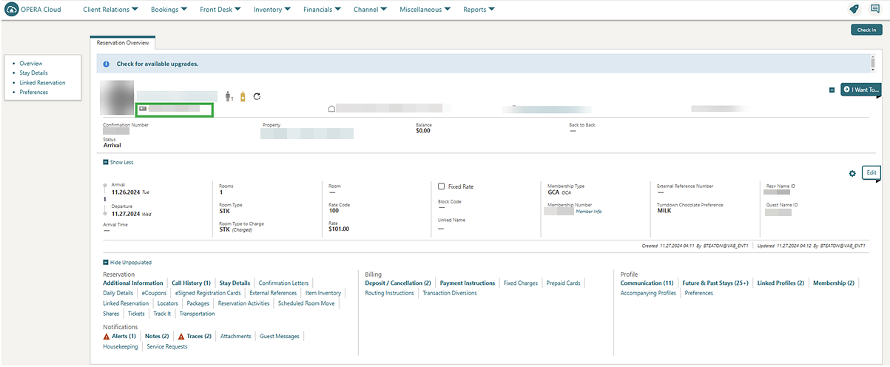Go to Preferences in side navigation
Image resolution: width=890 pixels, height=367 pixels.
click(x=33, y=92)
